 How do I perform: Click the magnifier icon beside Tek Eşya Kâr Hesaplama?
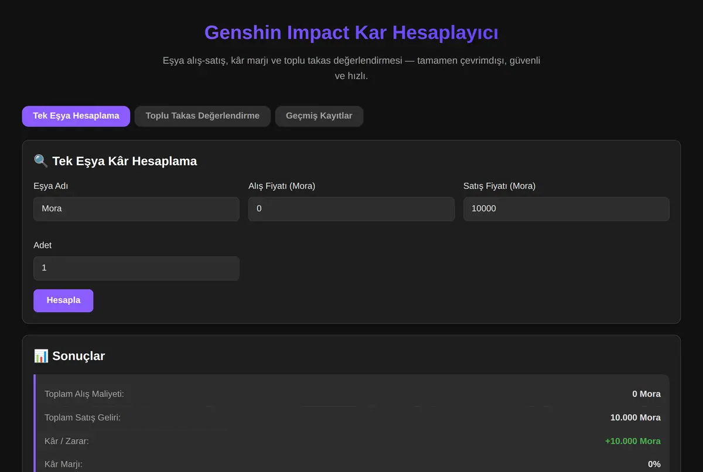(x=41, y=161)
